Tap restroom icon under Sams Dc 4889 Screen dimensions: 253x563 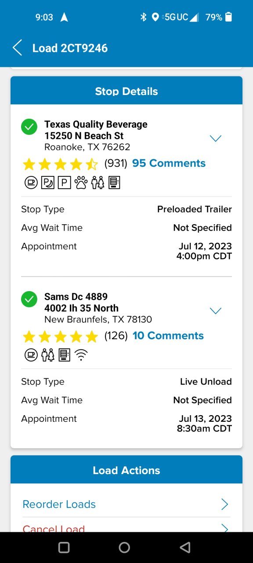(x=47, y=355)
